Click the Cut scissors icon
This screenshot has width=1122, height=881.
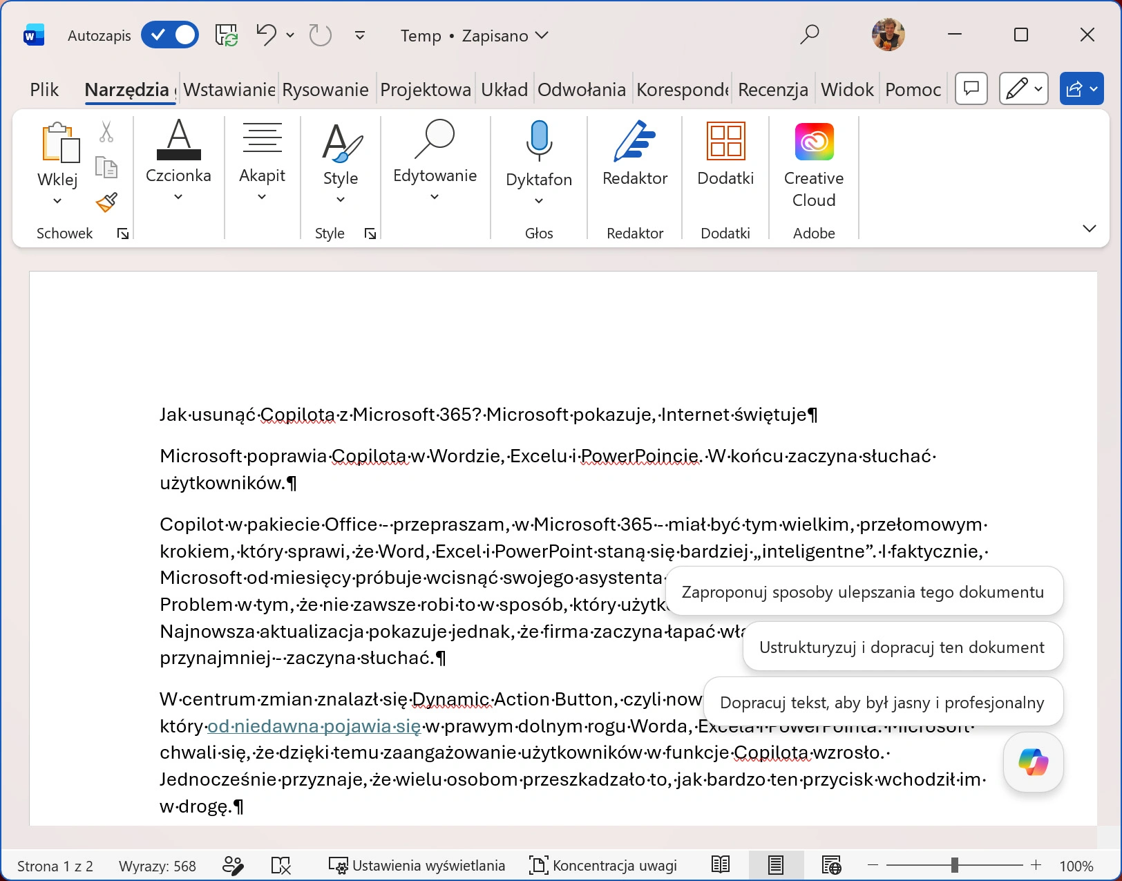[x=106, y=131]
